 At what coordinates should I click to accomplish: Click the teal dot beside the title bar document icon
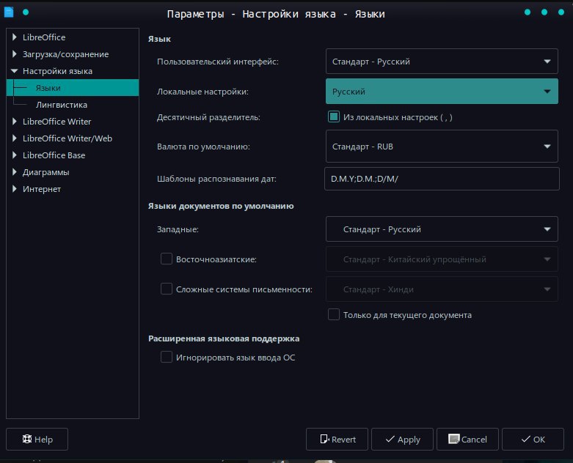[26, 12]
